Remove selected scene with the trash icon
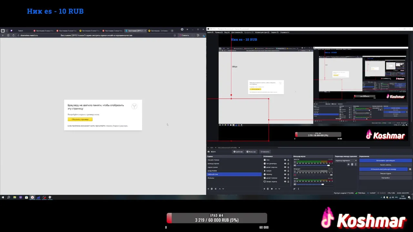 [x=212, y=189]
